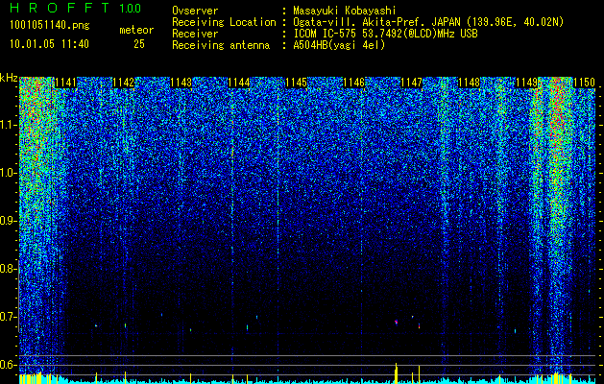
Task: Click the HROFFT 1.0.0 title text
Action: coord(76,8)
